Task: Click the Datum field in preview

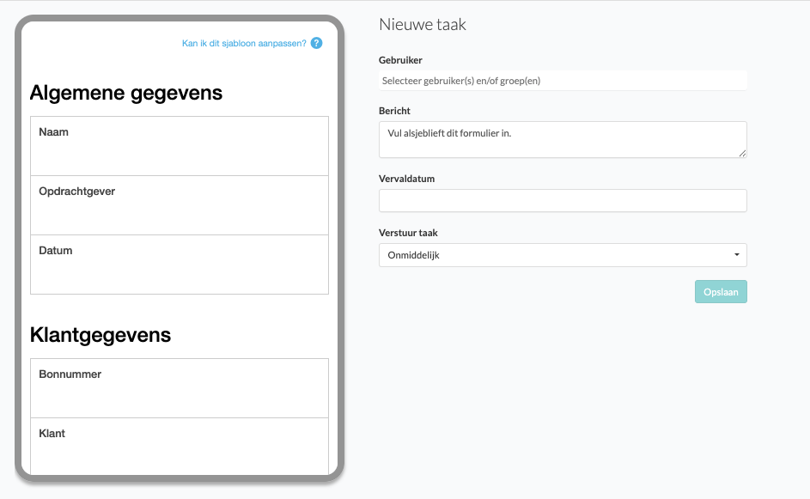Action: (x=180, y=265)
